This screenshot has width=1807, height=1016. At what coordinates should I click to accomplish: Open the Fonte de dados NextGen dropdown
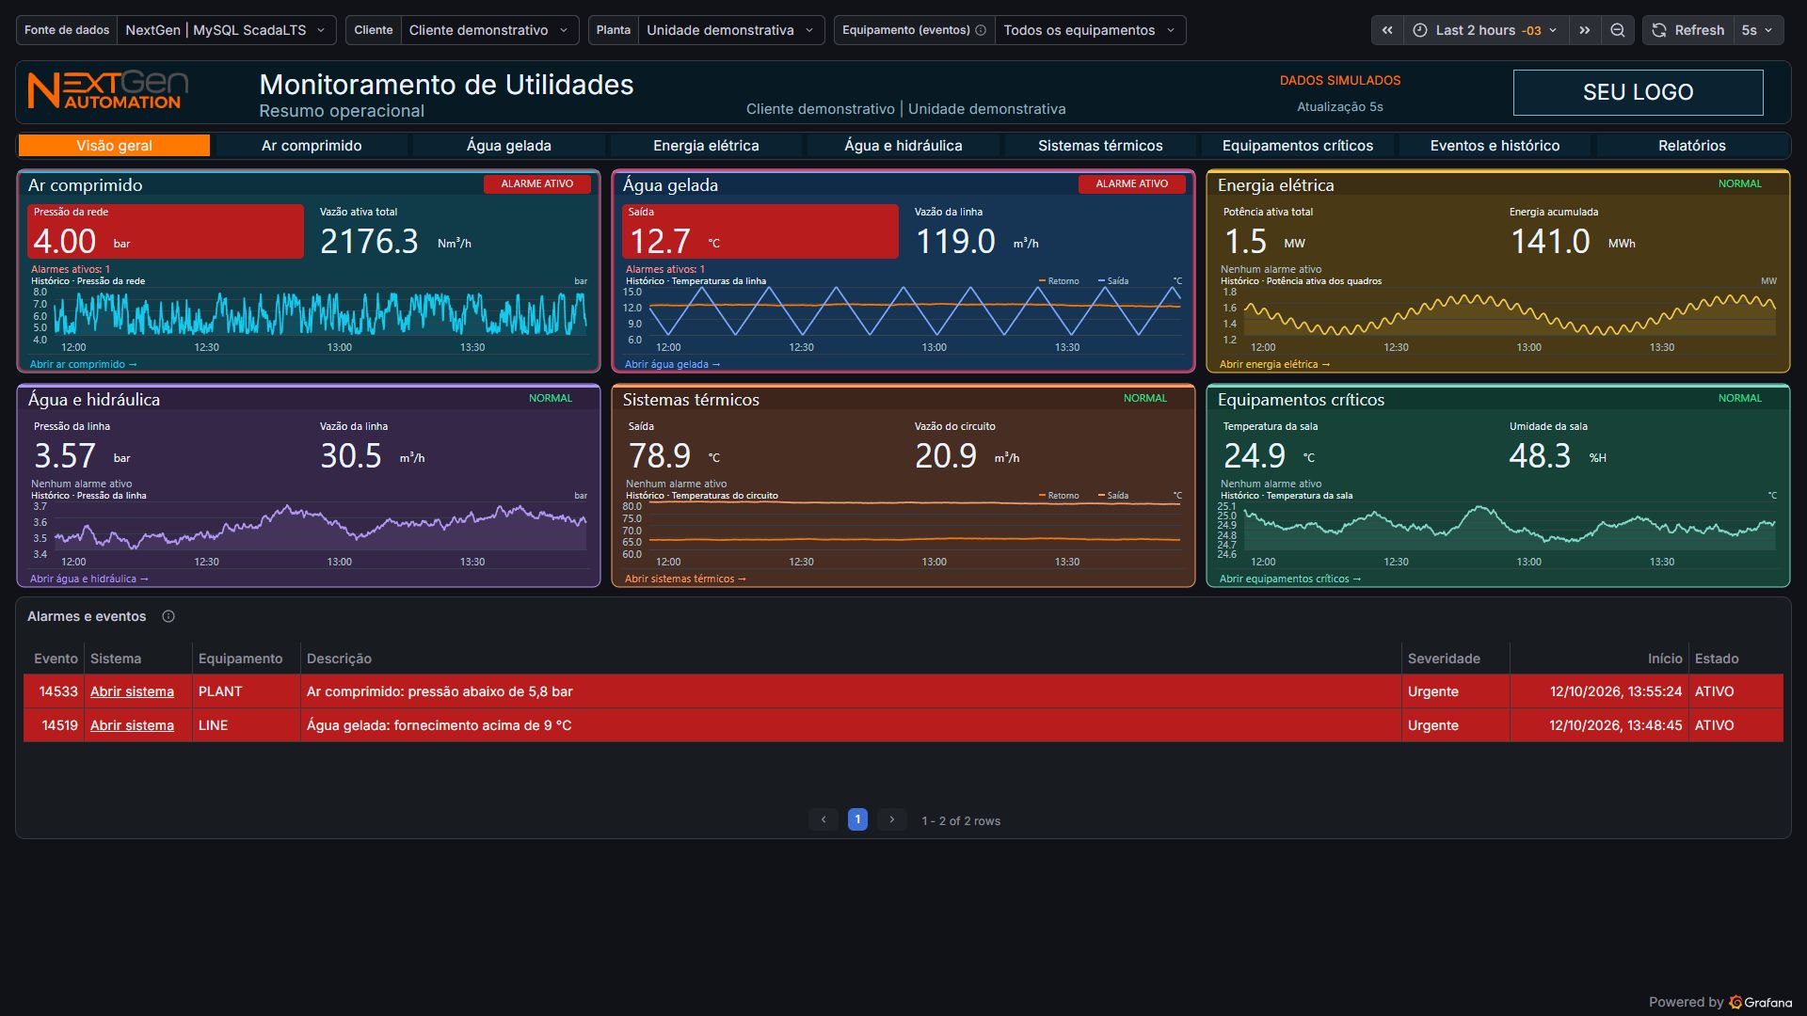[226, 30]
